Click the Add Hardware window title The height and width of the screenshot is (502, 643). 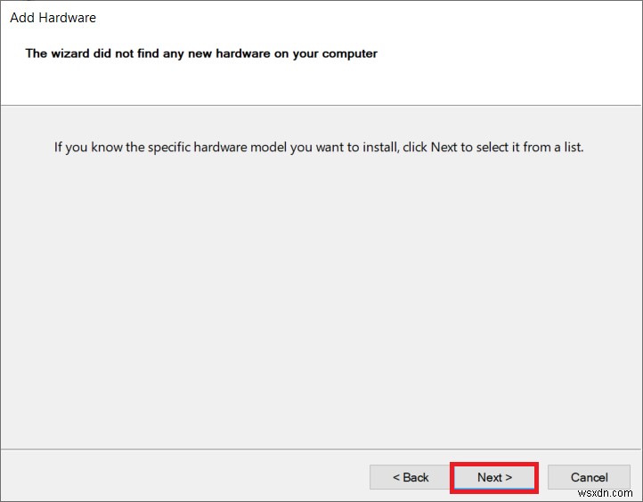53,18
